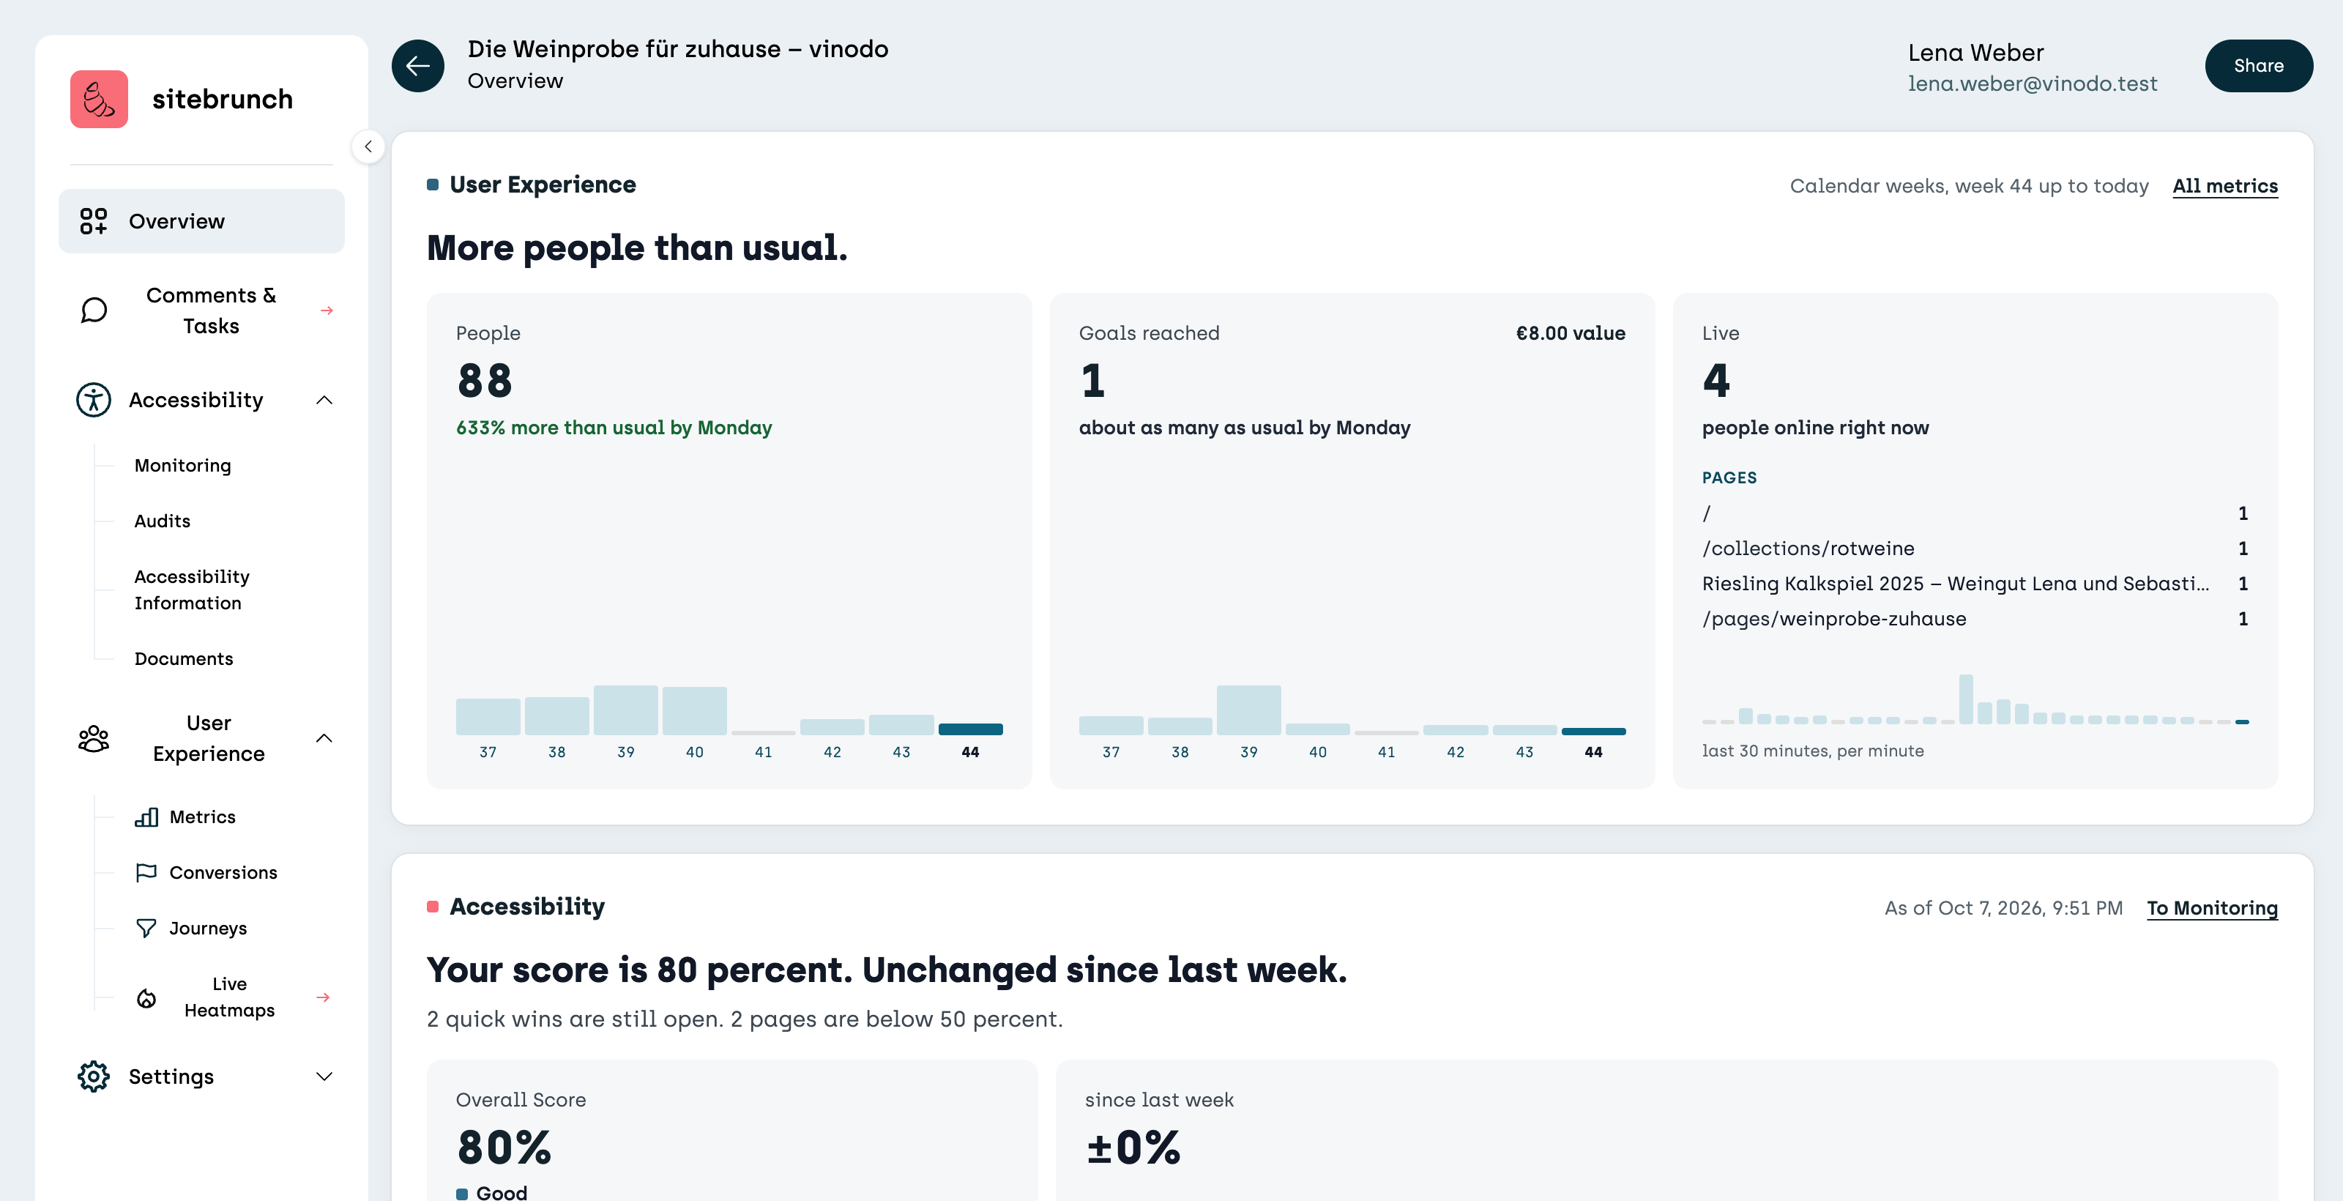Click 'people online right now' text

click(1816, 428)
